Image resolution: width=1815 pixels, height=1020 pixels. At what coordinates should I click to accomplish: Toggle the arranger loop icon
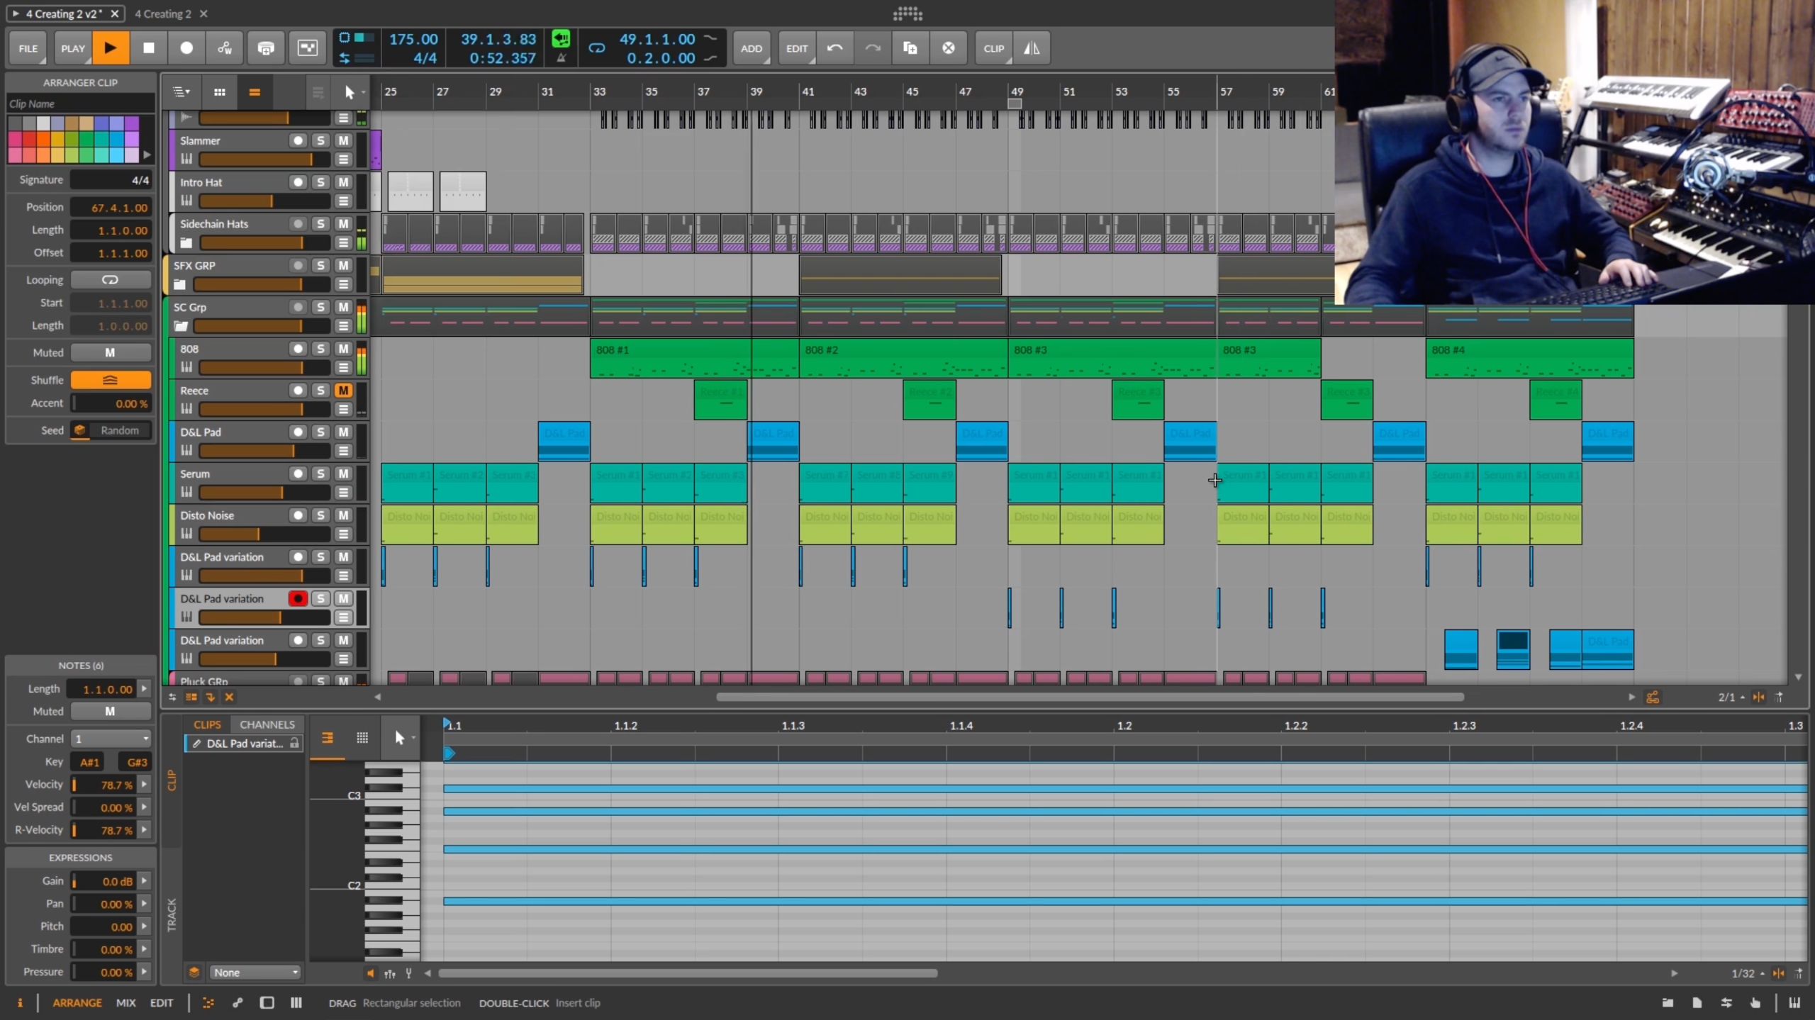(597, 48)
